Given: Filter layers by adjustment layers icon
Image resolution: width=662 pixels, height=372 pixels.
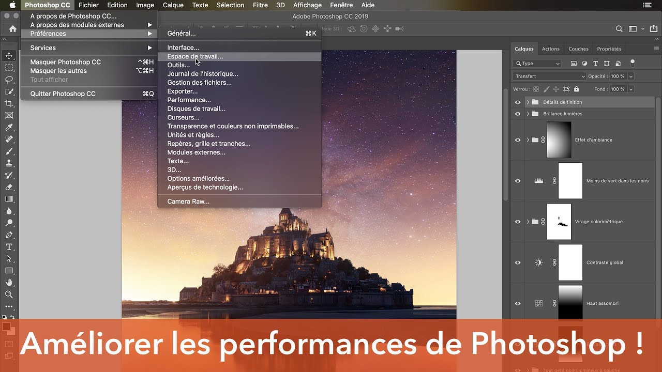Looking at the screenshot, I should click(584, 64).
